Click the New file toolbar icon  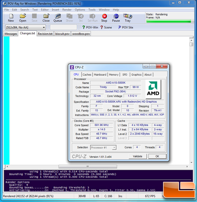click(x=11, y=18)
